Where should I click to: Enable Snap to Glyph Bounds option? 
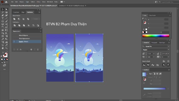click(153, 65)
